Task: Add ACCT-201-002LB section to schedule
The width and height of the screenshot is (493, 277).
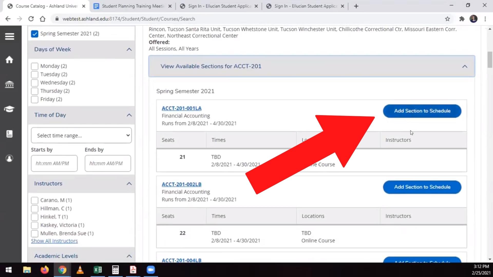Action: pos(422,187)
